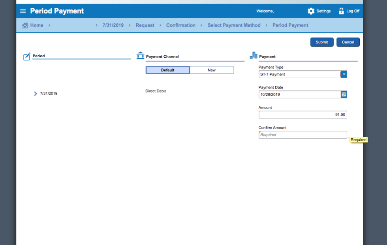
Task: Go to the Request breadcrumb step
Action: (145, 25)
